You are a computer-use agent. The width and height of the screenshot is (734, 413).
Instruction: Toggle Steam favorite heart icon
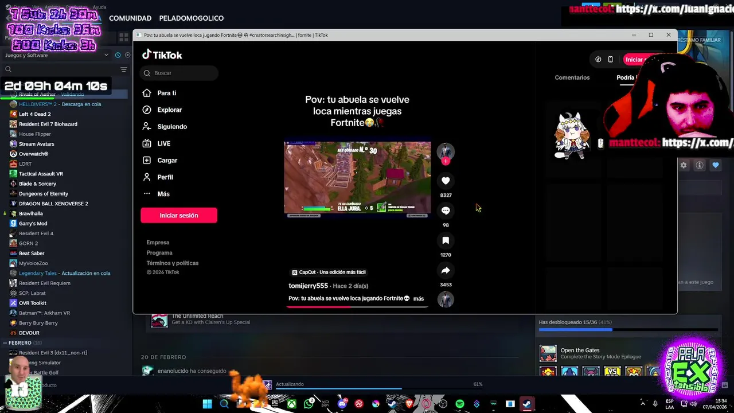[716, 165]
